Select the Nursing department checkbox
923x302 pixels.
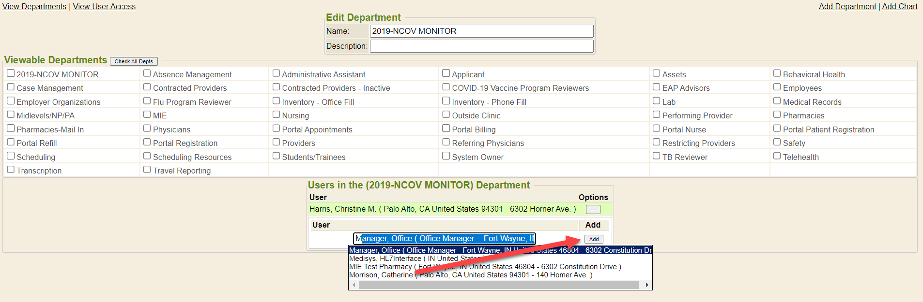pyautogui.click(x=276, y=115)
